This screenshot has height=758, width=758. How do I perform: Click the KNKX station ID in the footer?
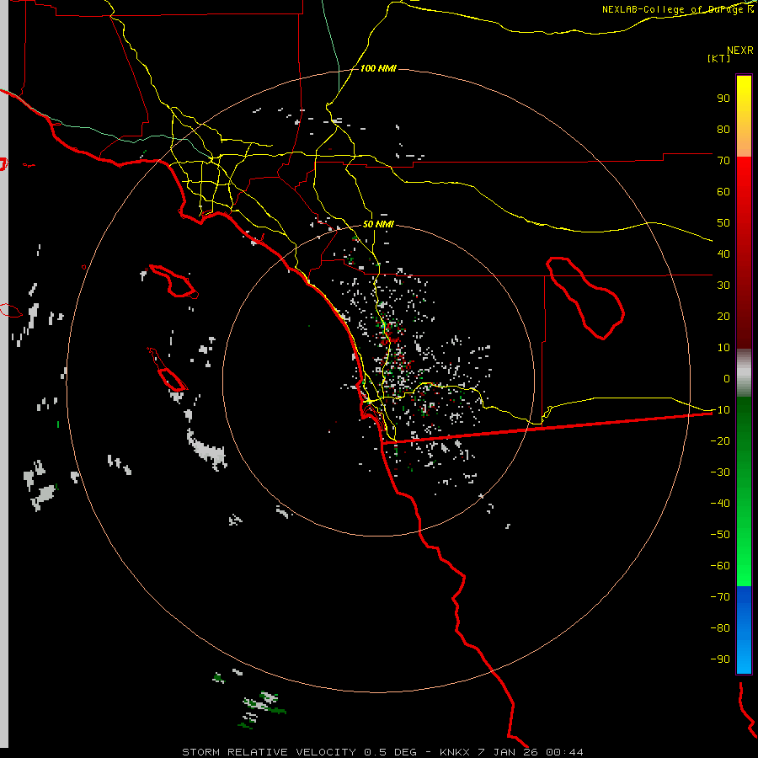(455, 752)
